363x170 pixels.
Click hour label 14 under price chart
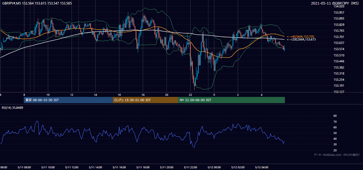pyautogui.click(x=95, y=95)
